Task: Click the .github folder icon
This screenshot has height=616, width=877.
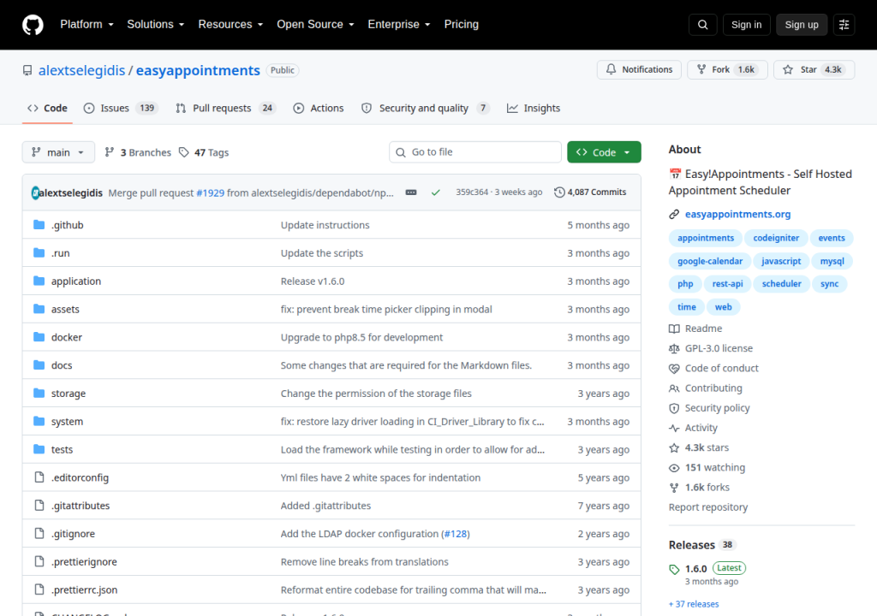Action: [39, 225]
